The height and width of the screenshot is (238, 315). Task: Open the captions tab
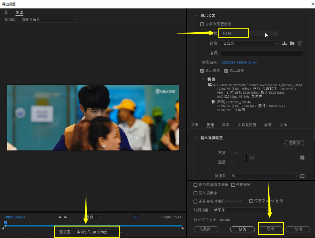(268, 125)
